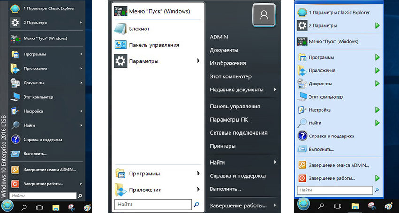Open Блокнот notepad icon in middle menu
The height and width of the screenshot is (213, 399).
[x=120, y=29]
